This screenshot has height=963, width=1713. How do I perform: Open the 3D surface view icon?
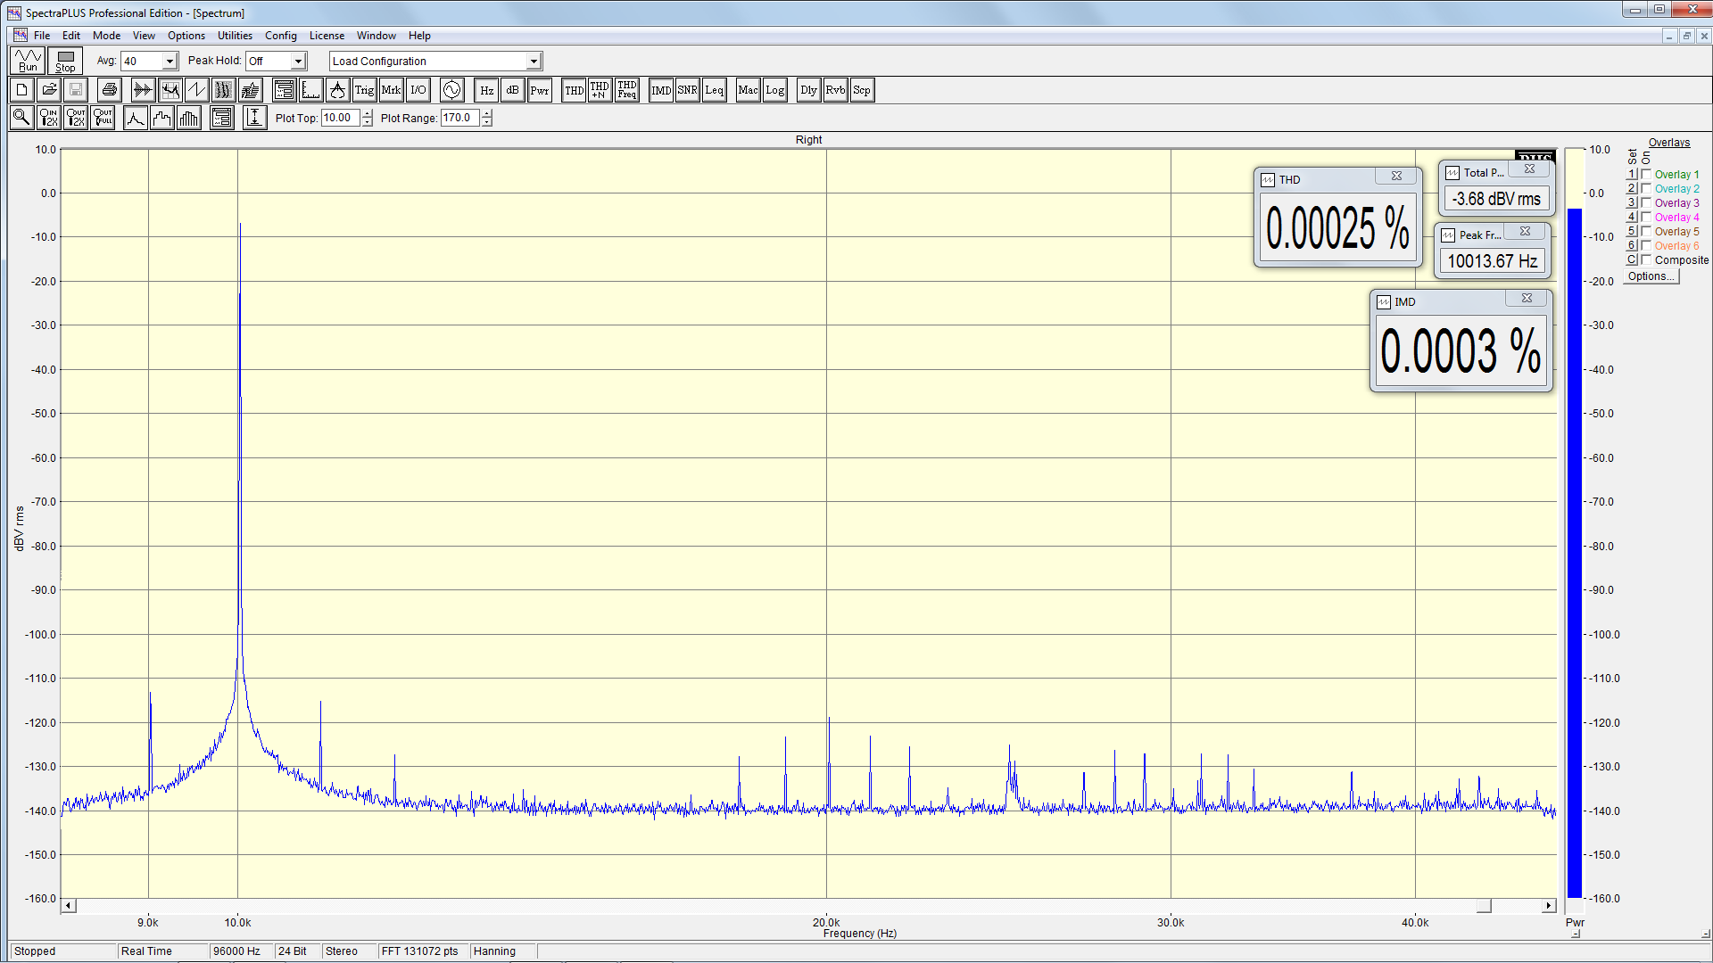pos(250,90)
